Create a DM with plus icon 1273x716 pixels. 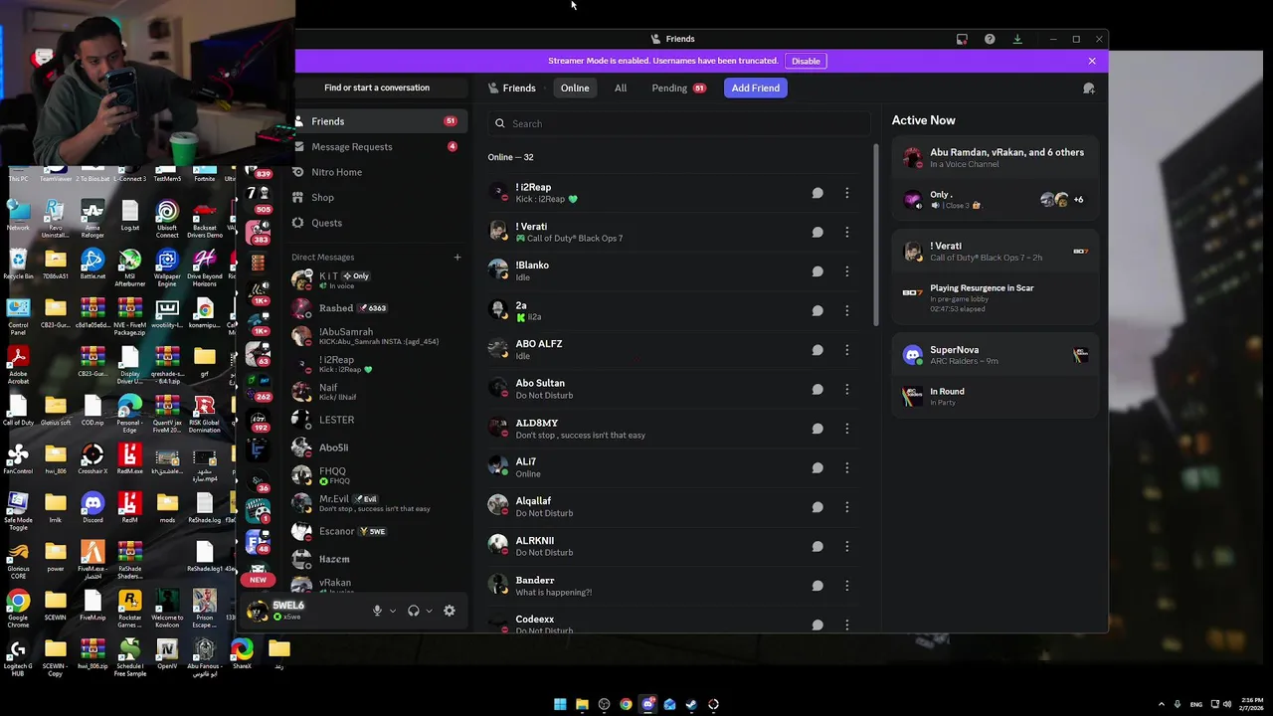[457, 258]
